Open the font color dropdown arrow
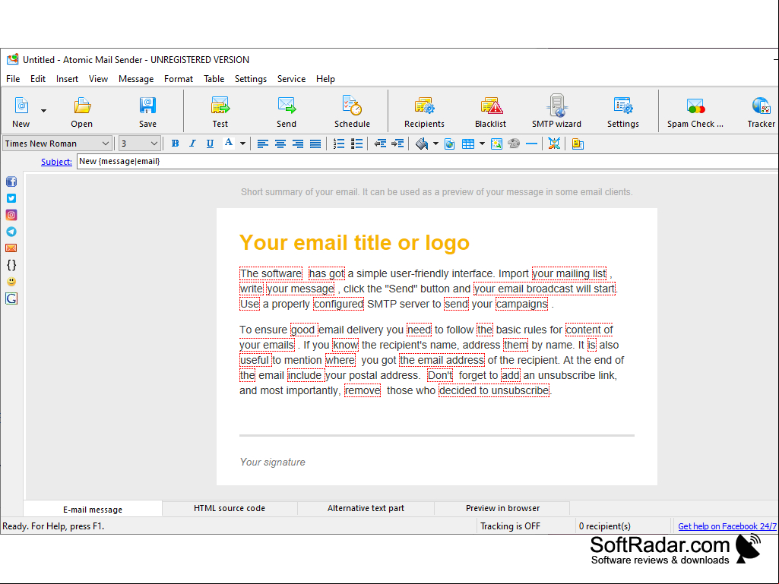This screenshot has width=779, height=584. pos(242,144)
